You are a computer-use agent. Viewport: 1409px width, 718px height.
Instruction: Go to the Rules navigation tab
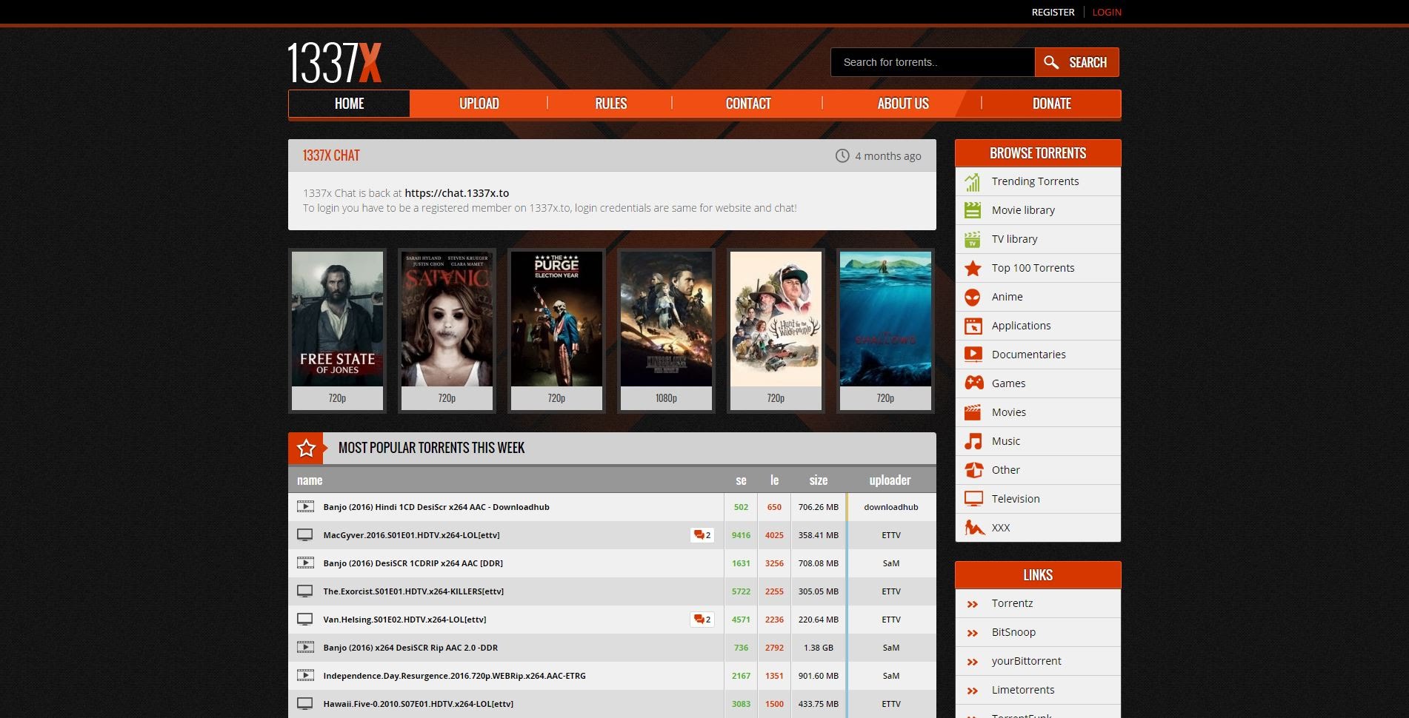(x=610, y=104)
